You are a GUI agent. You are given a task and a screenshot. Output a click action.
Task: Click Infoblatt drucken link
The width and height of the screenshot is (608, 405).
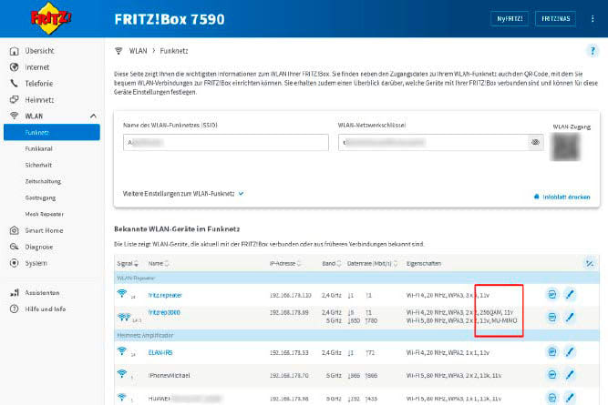pos(562,197)
